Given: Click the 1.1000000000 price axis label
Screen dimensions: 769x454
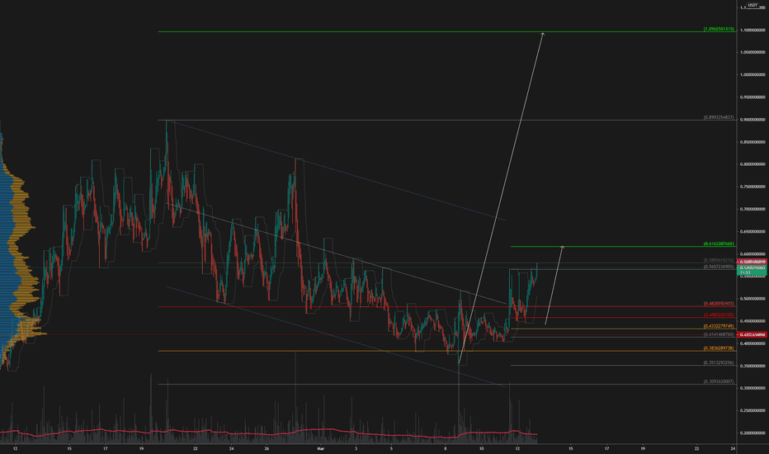Looking at the screenshot, I should [752, 30].
